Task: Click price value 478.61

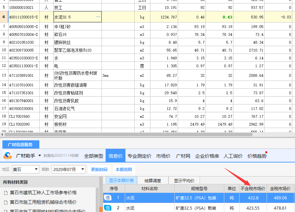Action: (280, 208)
